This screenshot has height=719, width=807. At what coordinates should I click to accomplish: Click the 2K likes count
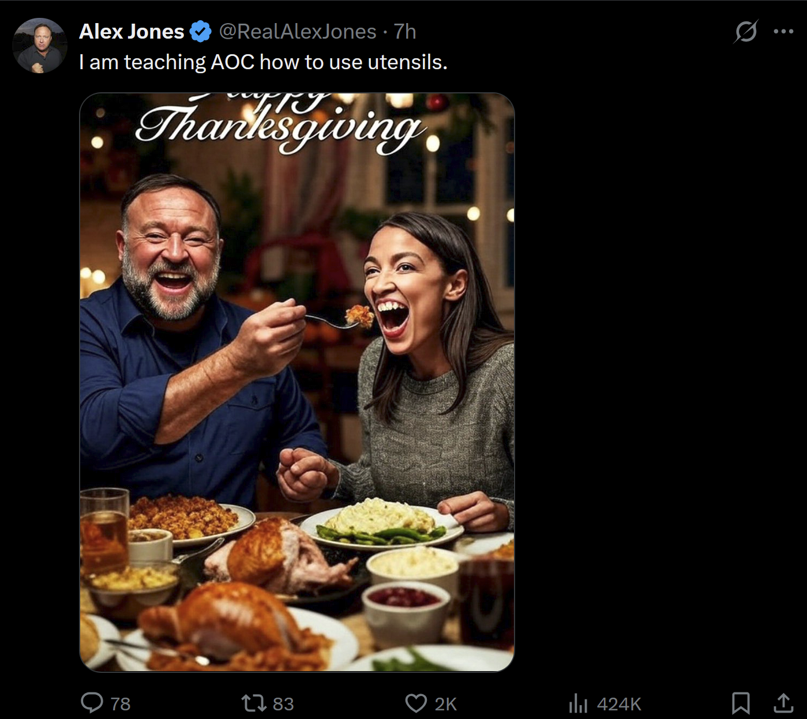(445, 704)
